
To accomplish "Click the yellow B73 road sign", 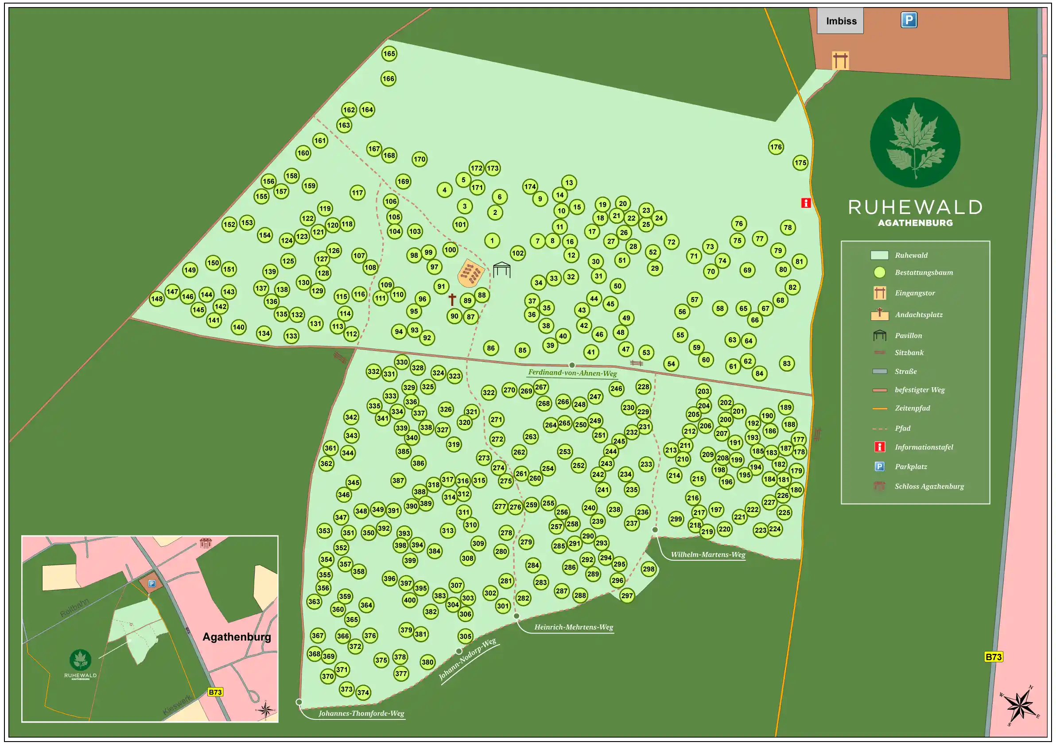I will tap(994, 657).
